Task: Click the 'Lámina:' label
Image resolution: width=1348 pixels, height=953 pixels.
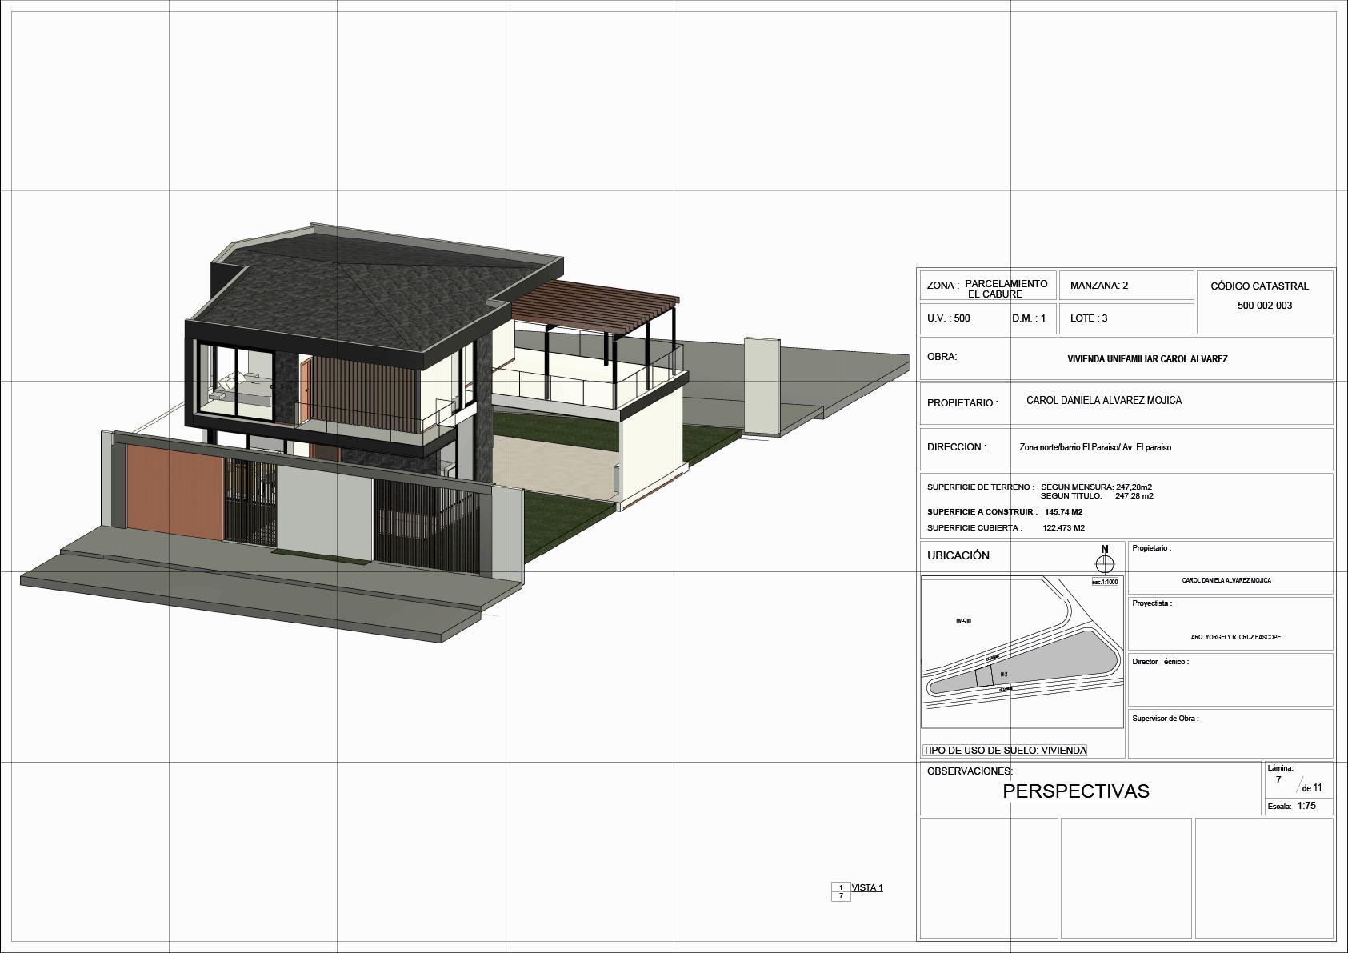Action: (x=1281, y=768)
